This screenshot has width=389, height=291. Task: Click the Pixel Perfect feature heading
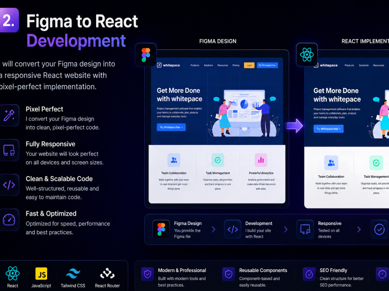click(44, 109)
